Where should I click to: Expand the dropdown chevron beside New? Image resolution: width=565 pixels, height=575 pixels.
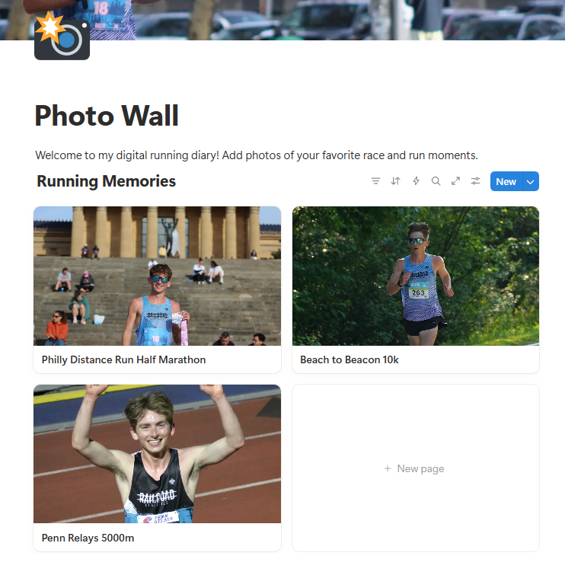531,181
